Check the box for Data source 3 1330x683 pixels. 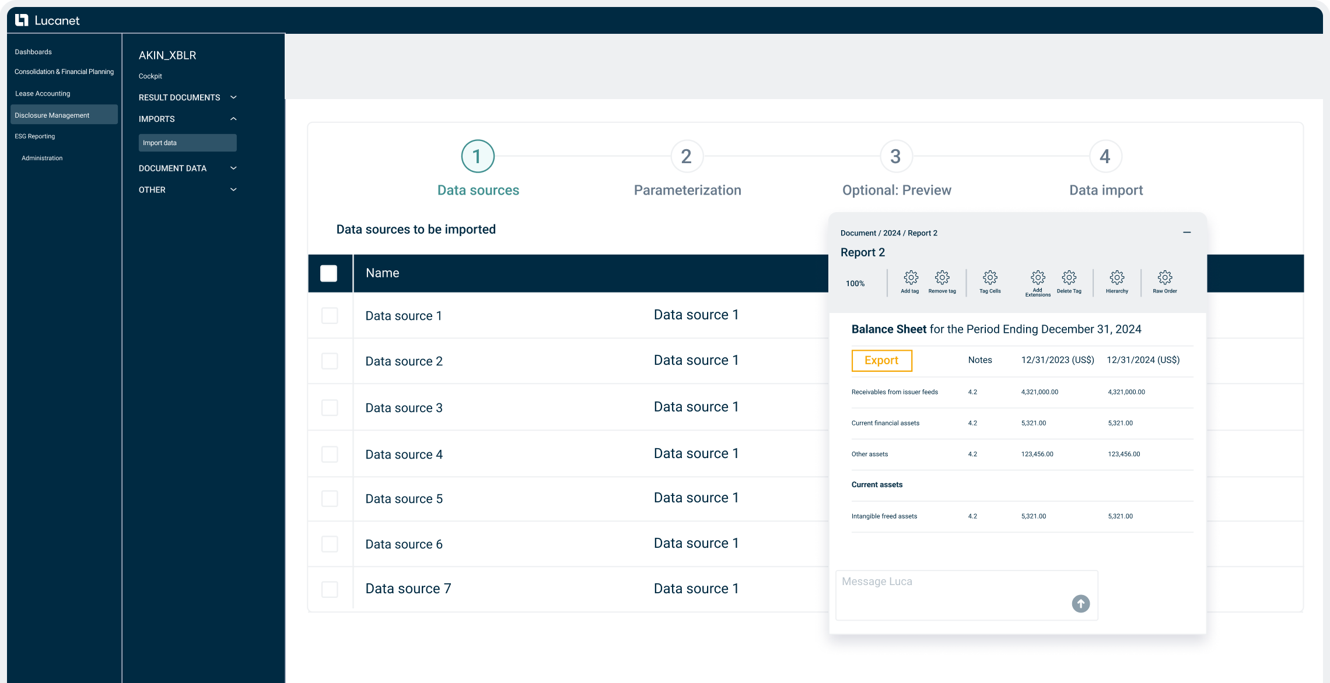pyautogui.click(x=330, y=407)
